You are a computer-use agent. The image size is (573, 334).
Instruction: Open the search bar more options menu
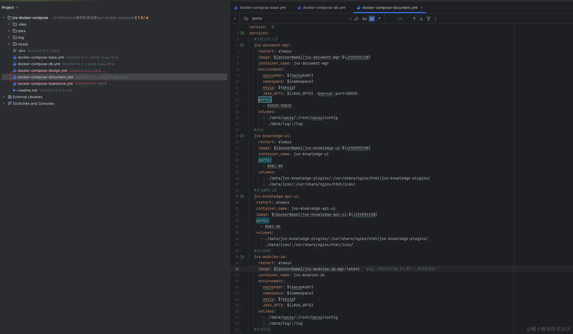435,19
